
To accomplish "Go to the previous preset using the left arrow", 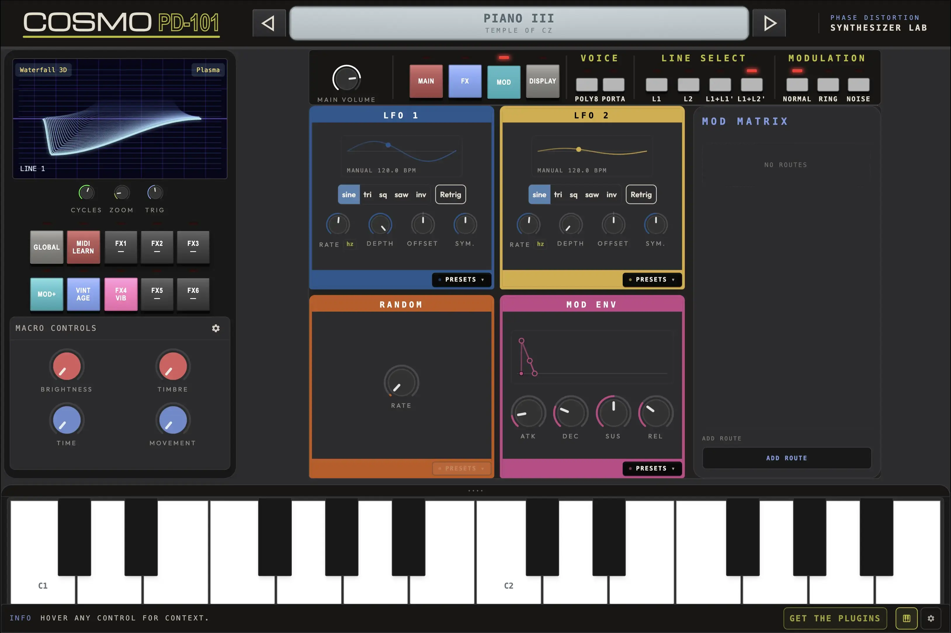I will 269,23.
